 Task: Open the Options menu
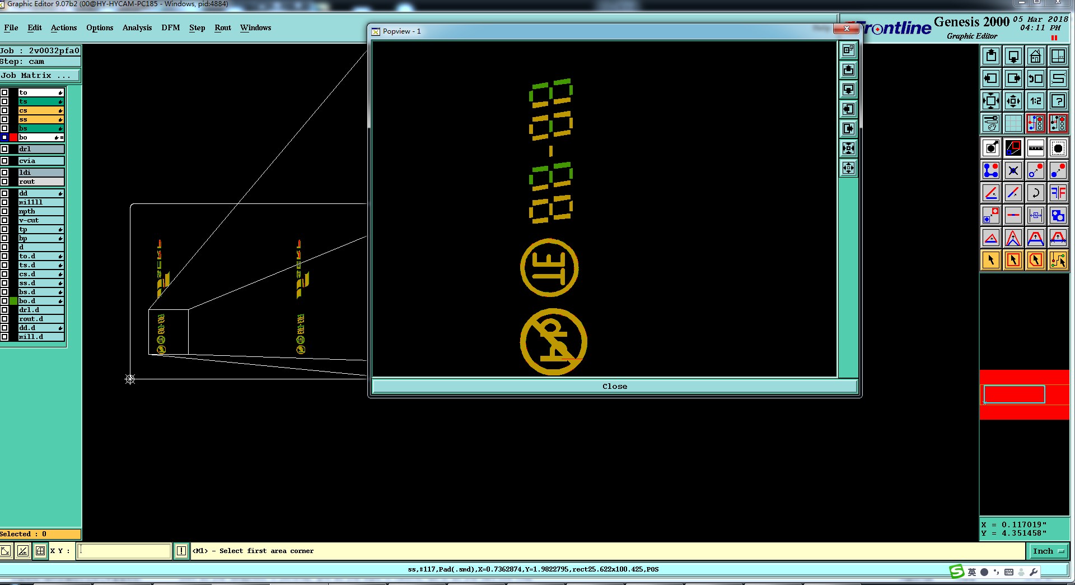coord(100,27)
